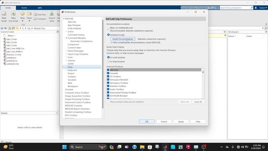268x151 pixels.
Task: Click the Open folder icon in toolstrip
Action: point(29,14)
